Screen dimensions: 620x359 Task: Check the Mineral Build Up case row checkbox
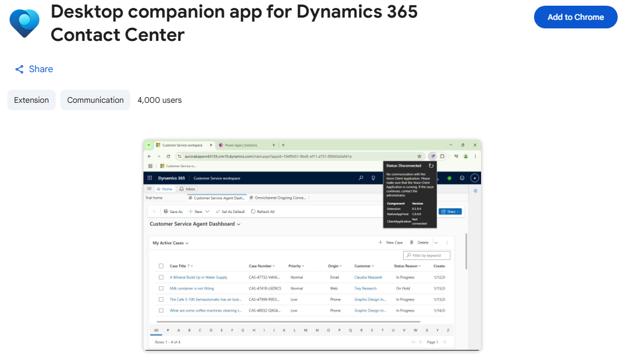coord(161,277)
